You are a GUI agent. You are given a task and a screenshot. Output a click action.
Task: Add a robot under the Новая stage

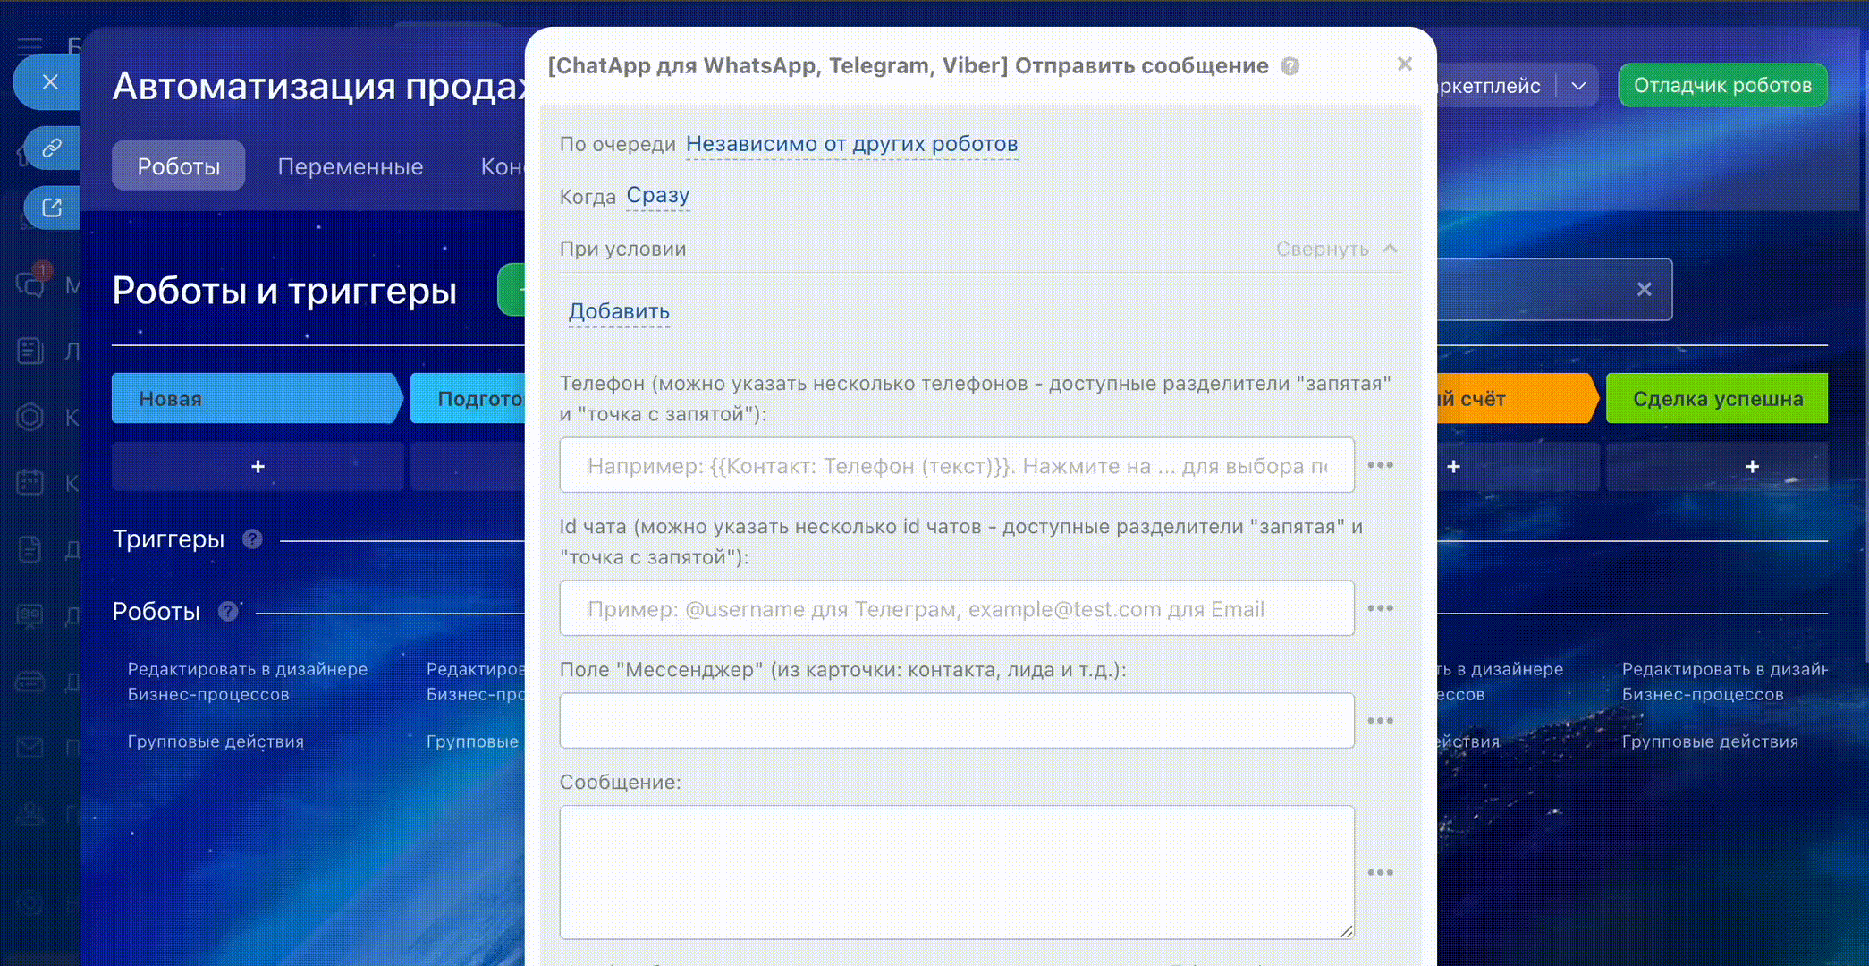(258, 466)
